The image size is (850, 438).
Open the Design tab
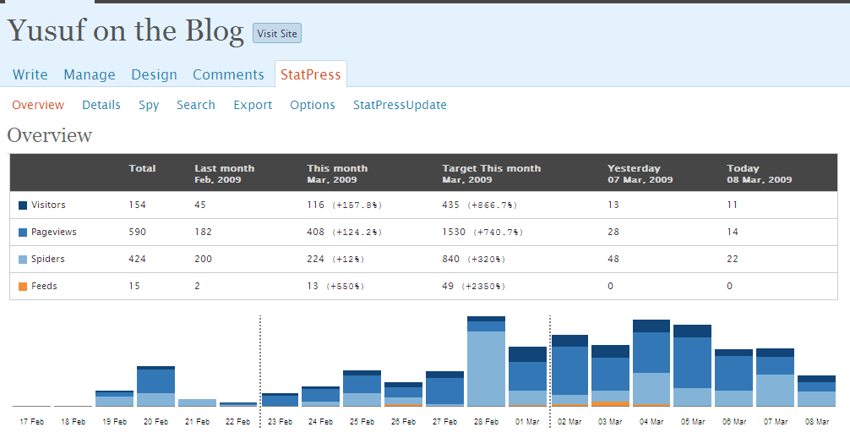tap(154, 74)
